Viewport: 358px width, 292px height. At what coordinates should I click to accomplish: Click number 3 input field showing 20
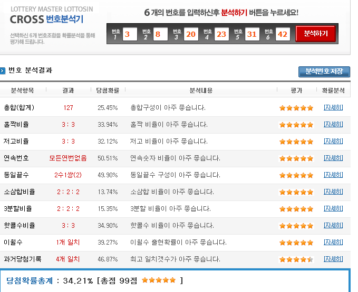tap(191, 35)
